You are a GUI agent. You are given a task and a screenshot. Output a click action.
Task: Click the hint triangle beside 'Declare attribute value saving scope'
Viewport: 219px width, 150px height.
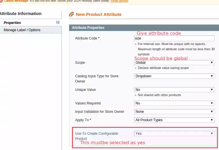coord(135,68)
